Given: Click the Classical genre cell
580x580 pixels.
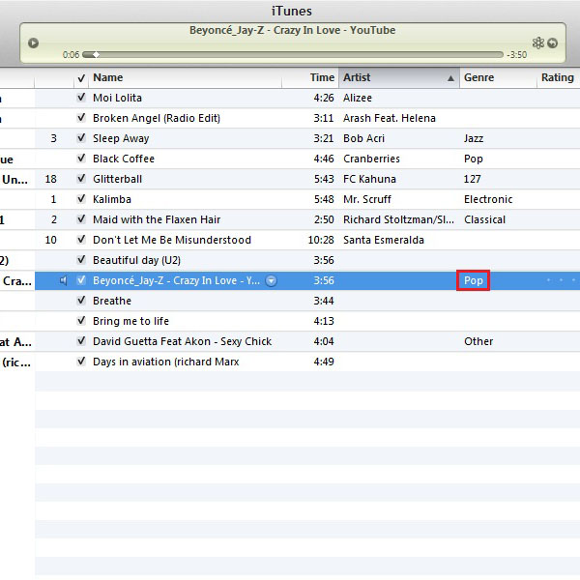Looking at the screenshot, I should pos(484,219).
